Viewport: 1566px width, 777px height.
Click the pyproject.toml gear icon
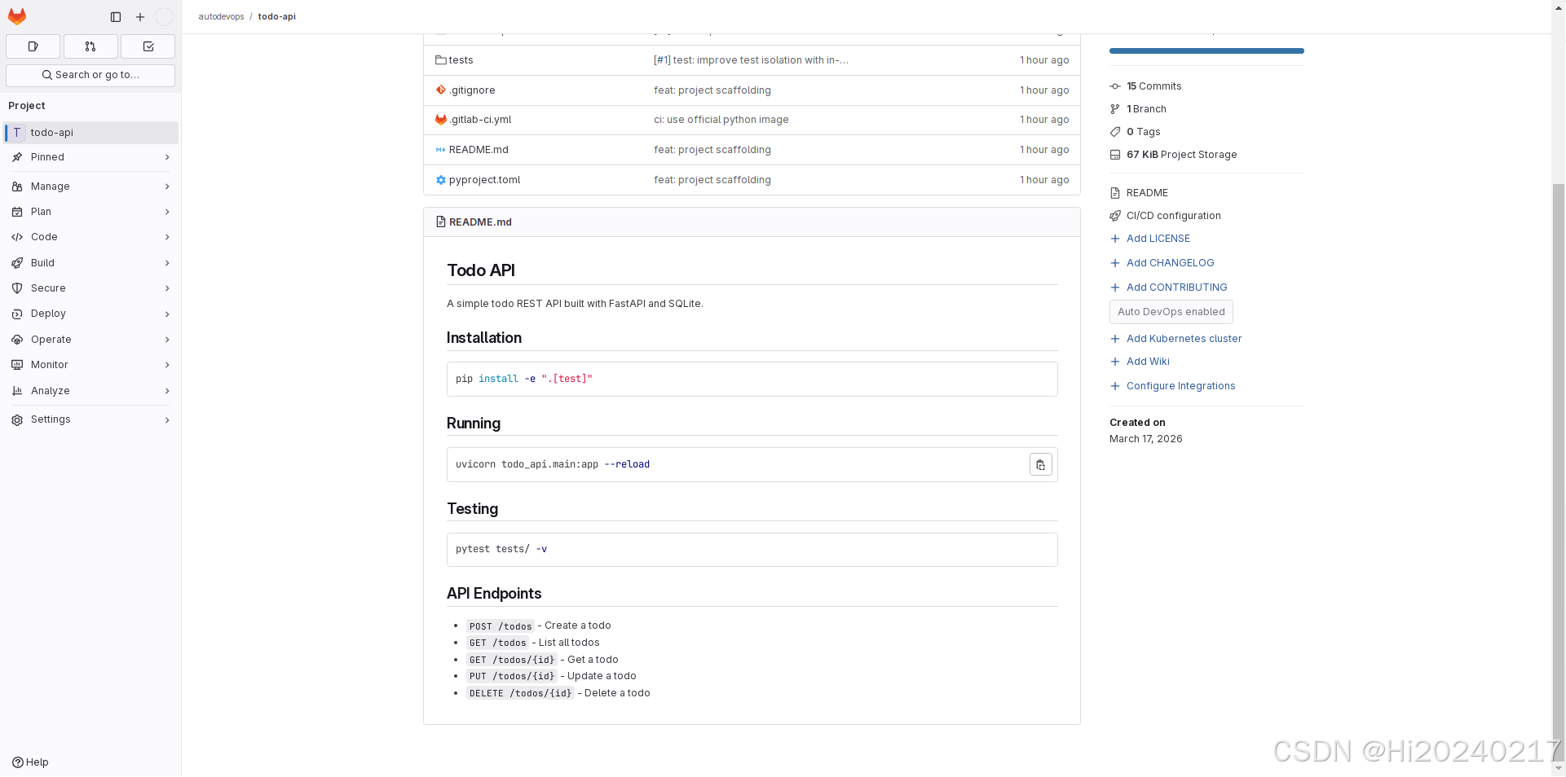point(440,180)
